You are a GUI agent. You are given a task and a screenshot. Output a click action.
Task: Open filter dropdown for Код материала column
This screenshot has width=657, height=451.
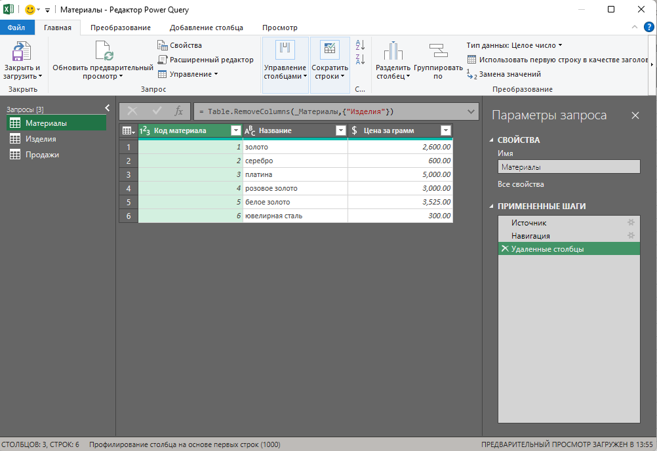point(236,130)
